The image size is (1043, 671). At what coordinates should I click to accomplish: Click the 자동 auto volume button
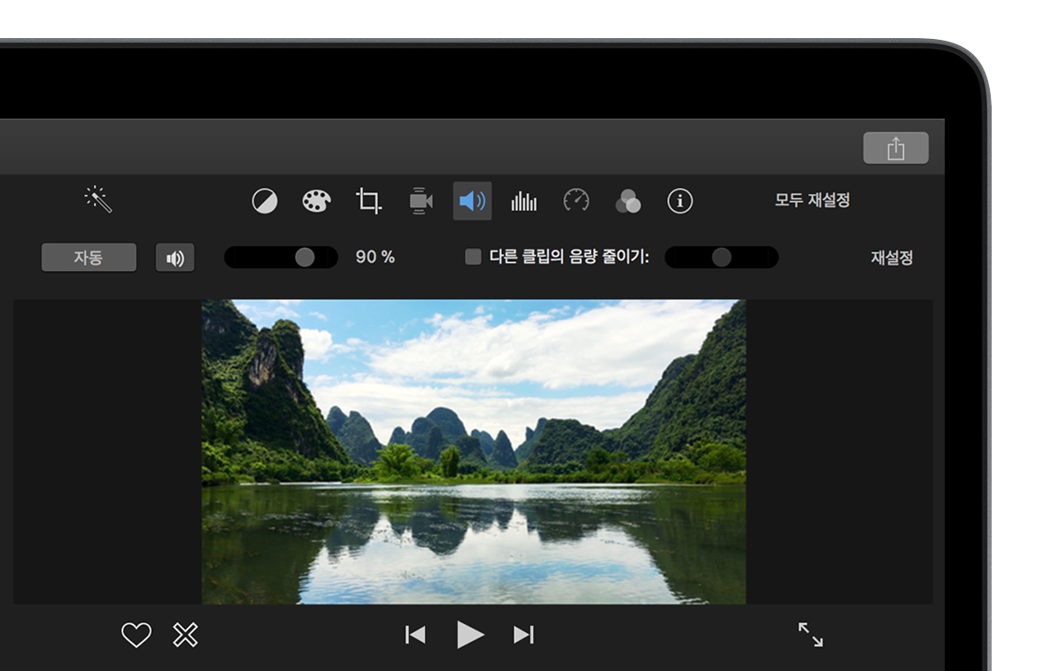point(89,258)
